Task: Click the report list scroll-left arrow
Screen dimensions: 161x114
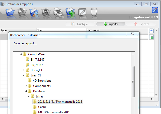Action: tap(2, 99)
